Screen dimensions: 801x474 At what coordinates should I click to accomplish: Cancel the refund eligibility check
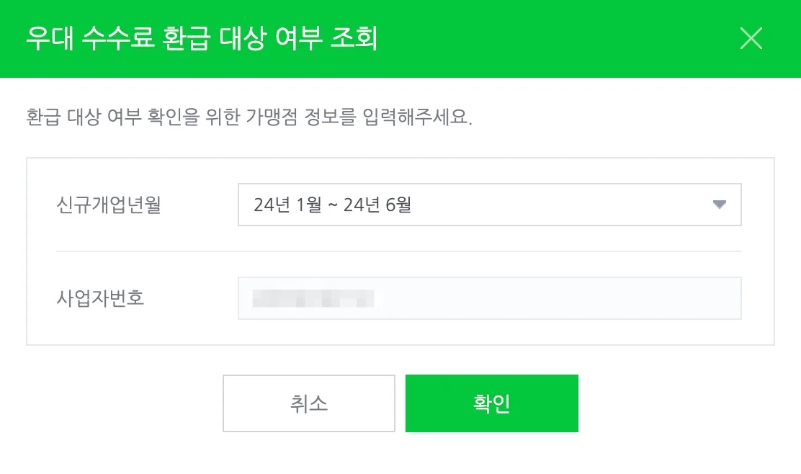[x=308, y=403]
